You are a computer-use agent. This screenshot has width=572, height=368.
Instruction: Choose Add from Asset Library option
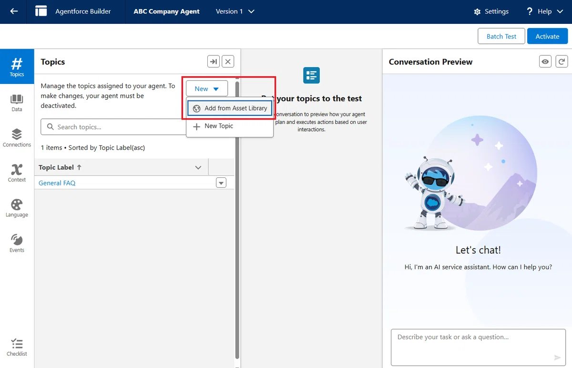[230, 108]
